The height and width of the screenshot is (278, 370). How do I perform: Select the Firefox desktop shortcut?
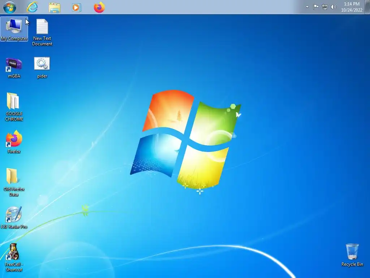point(14,142)
